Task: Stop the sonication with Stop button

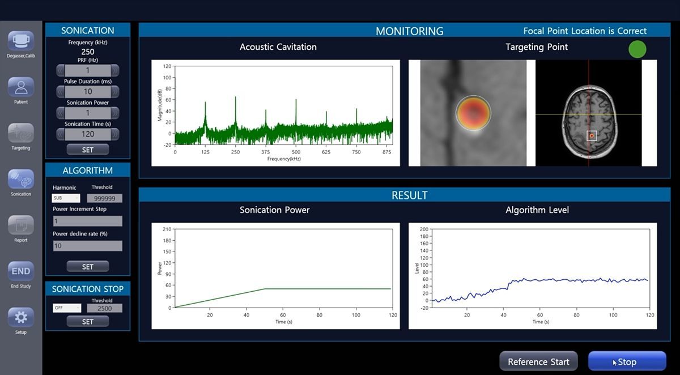Action: pyautogui.click(x=627, y=361)
